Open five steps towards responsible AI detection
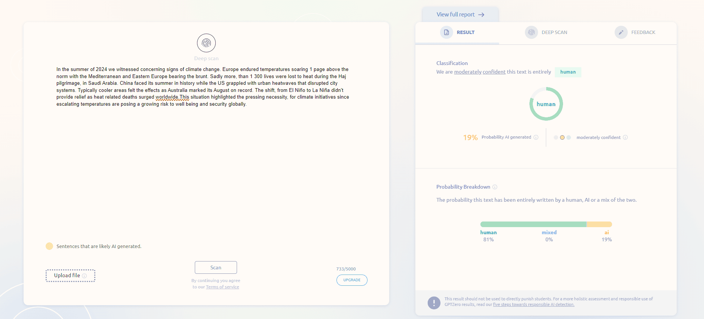 (534, 305)
